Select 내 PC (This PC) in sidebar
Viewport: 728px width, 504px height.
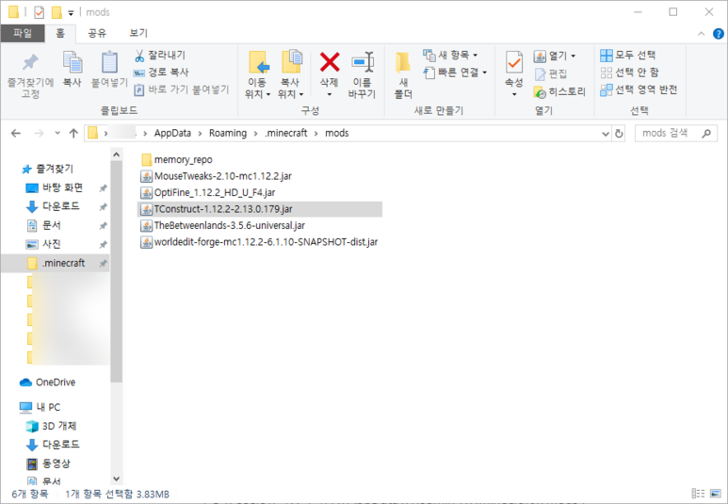[x=40, y=407]
